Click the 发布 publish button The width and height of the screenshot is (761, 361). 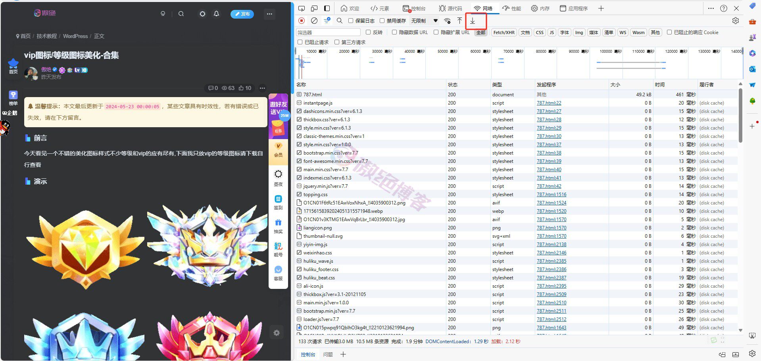[x=242, y=14]
